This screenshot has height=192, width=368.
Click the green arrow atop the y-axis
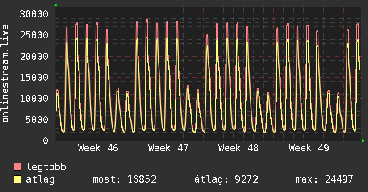[56, 4]
